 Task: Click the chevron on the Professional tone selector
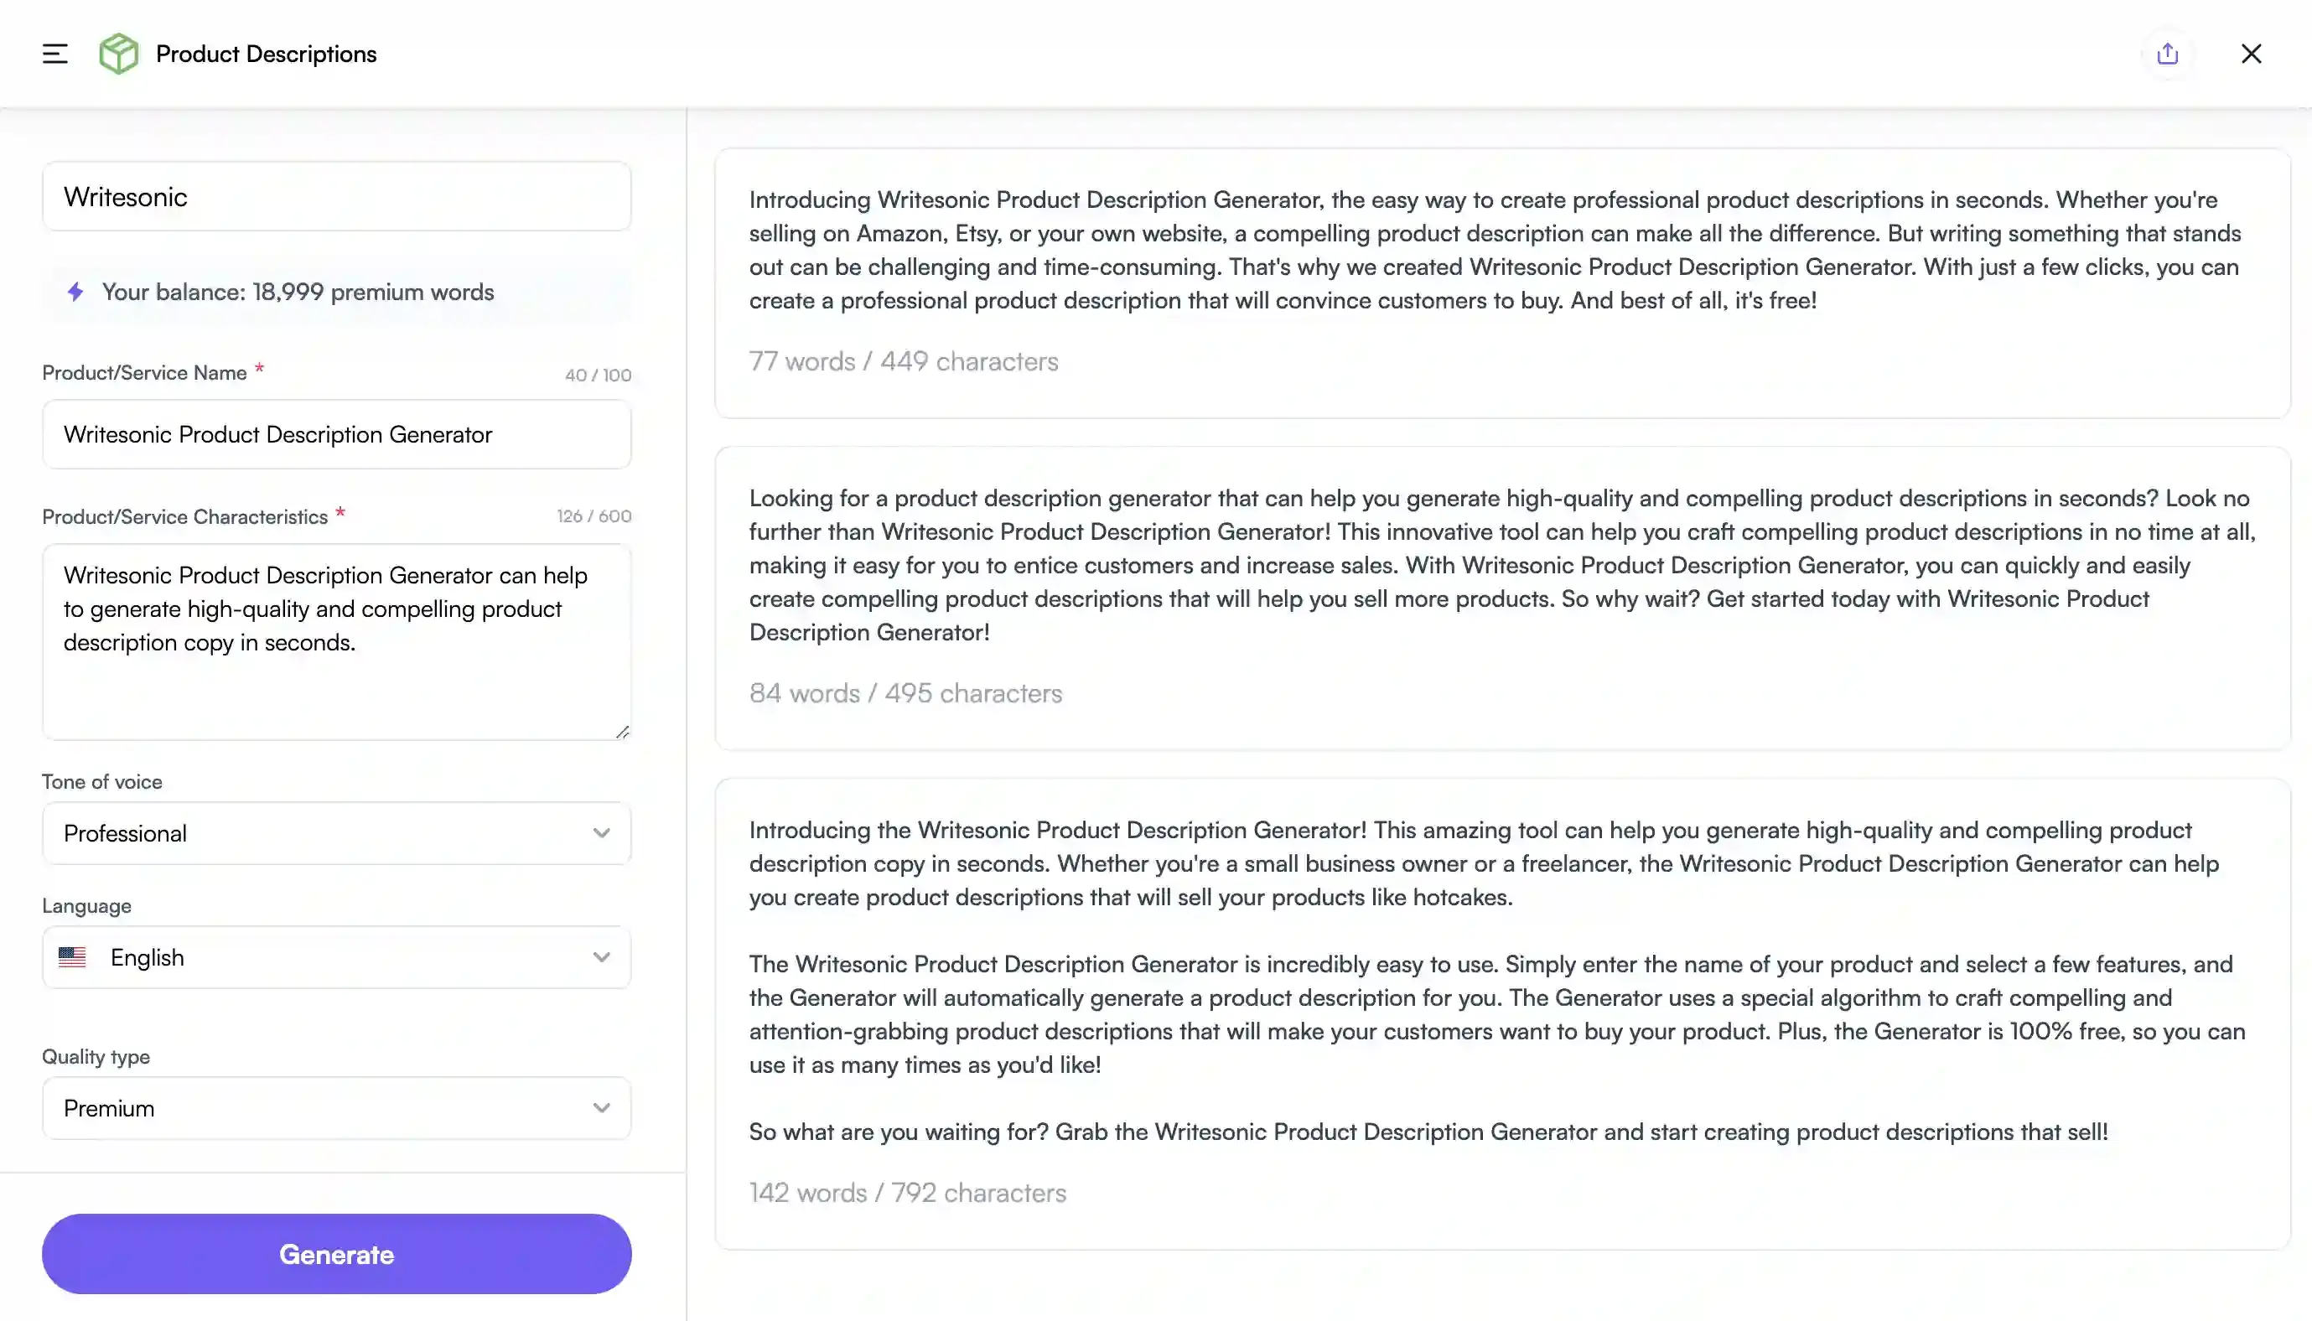coord(599,833)
